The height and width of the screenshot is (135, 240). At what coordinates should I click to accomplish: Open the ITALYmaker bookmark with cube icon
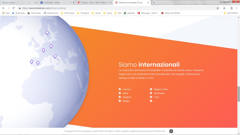[34, 13]
